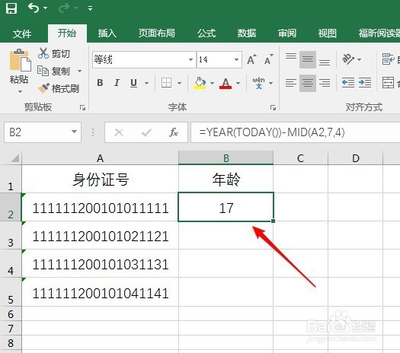
Task: Toggle underline formatting
Action: tap(133, 83)
